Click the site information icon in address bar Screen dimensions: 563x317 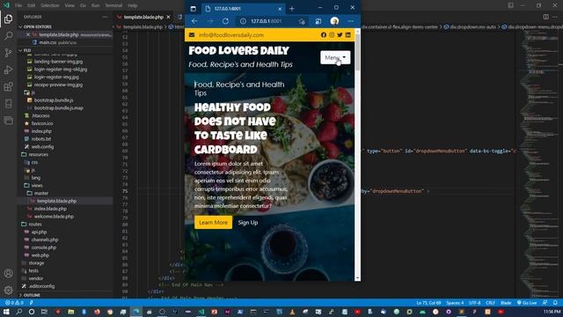(243, 21)
